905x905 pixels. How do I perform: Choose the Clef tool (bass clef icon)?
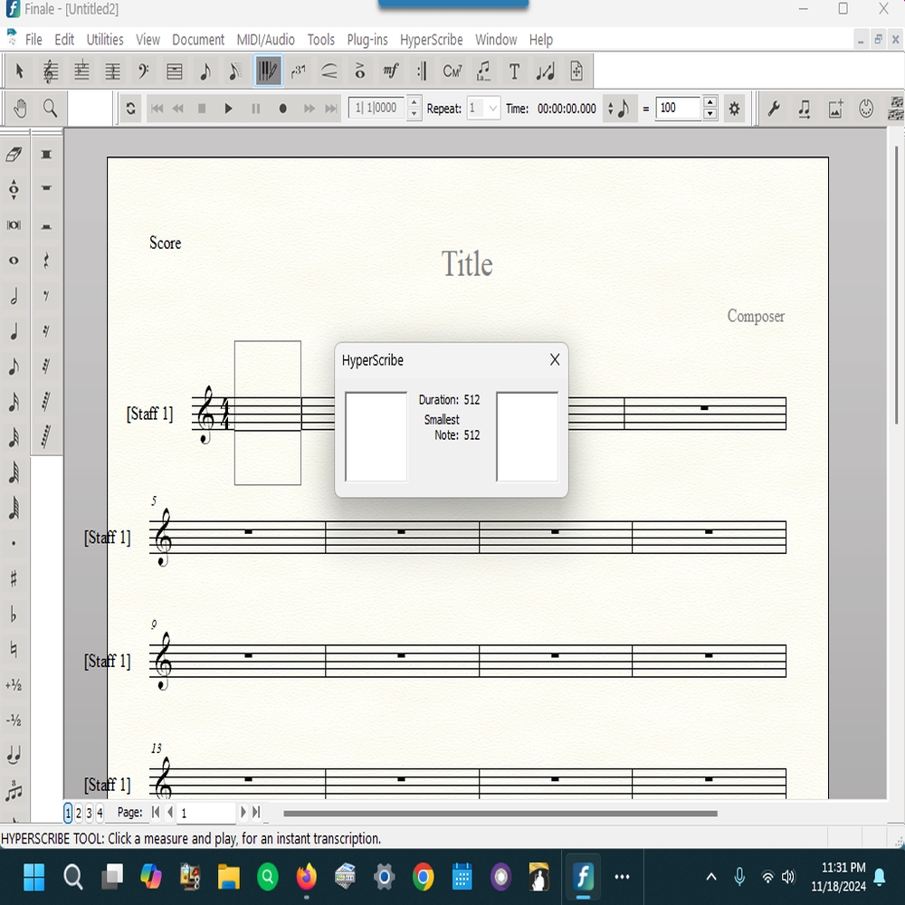pos(143,71)
